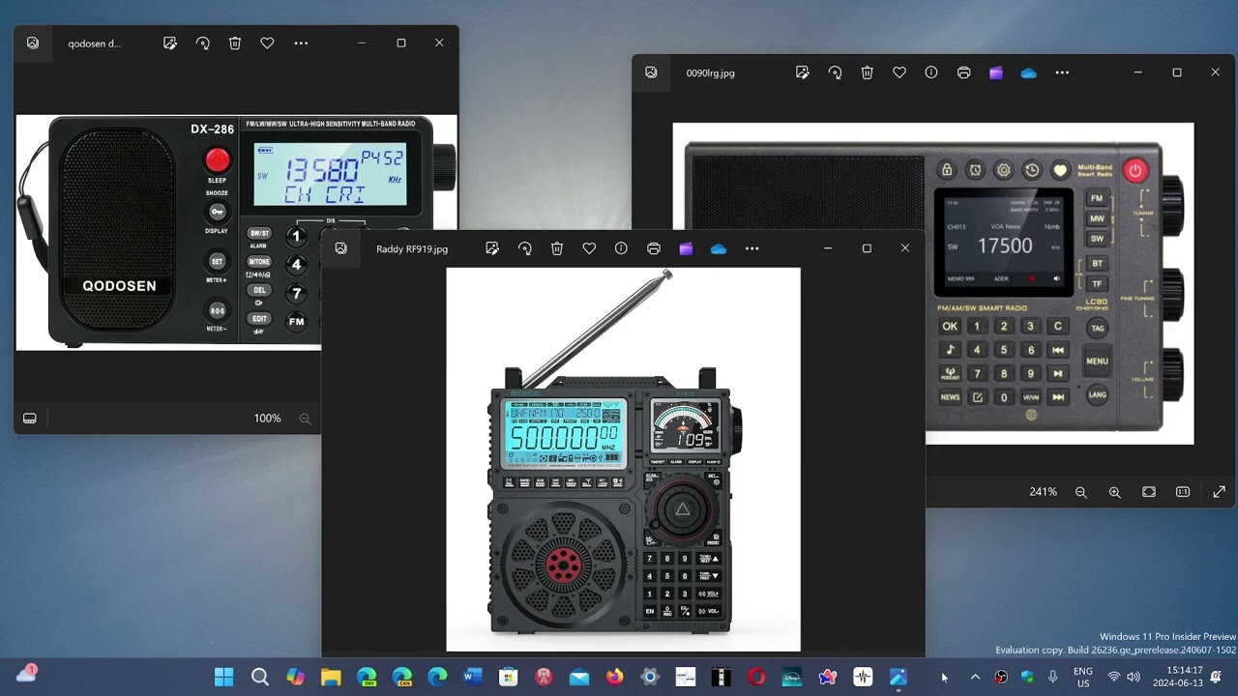Edit image in qodosen window
1238x696 pixels.
point(170,43)
